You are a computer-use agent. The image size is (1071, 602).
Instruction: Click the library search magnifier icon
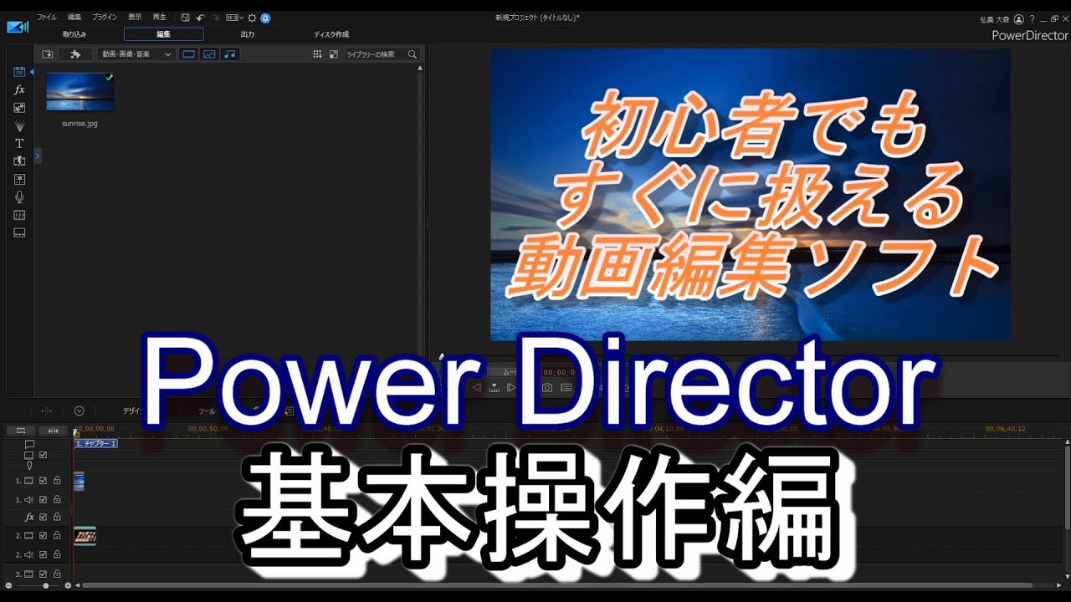point(412,54)
